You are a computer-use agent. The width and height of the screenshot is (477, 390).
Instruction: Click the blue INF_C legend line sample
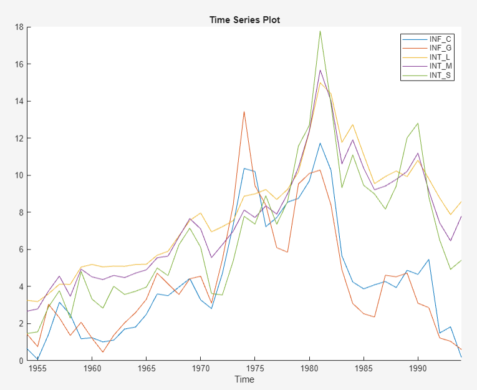(x=414, y=39)
